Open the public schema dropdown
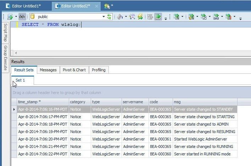Screen dimensions: 251x166 click(104, 17)
